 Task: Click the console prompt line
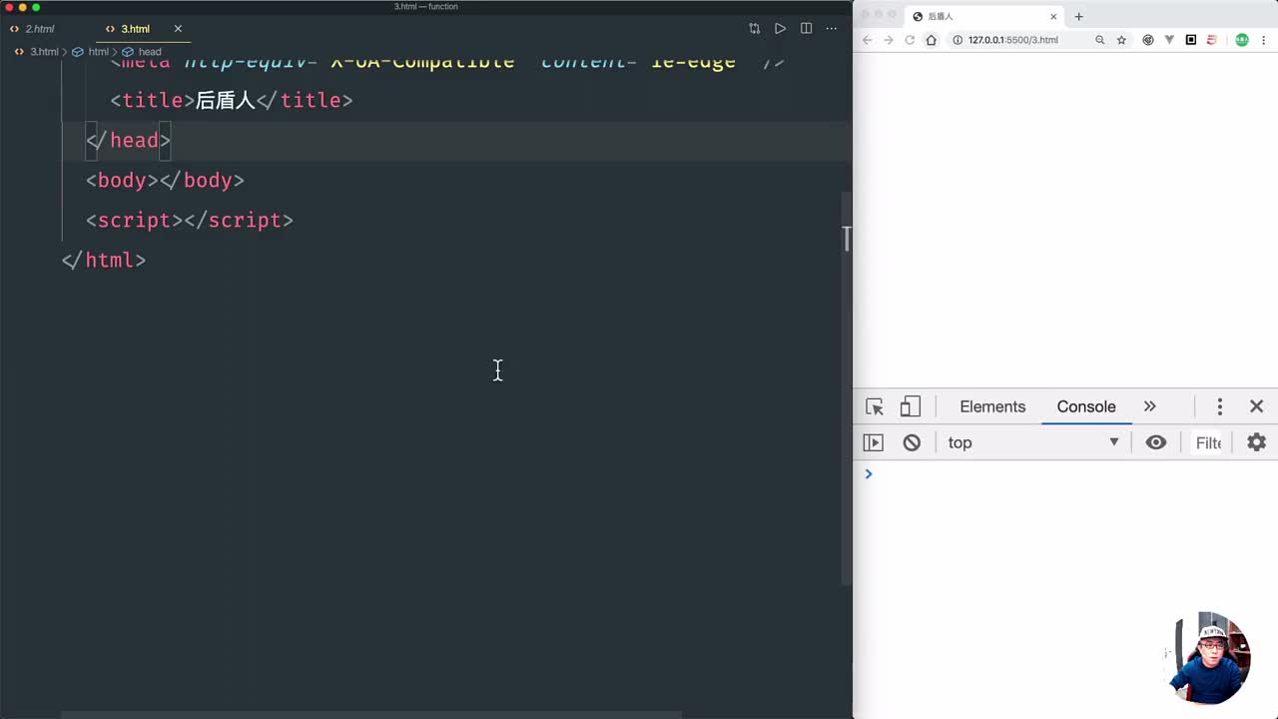[x=1065, y=473]
